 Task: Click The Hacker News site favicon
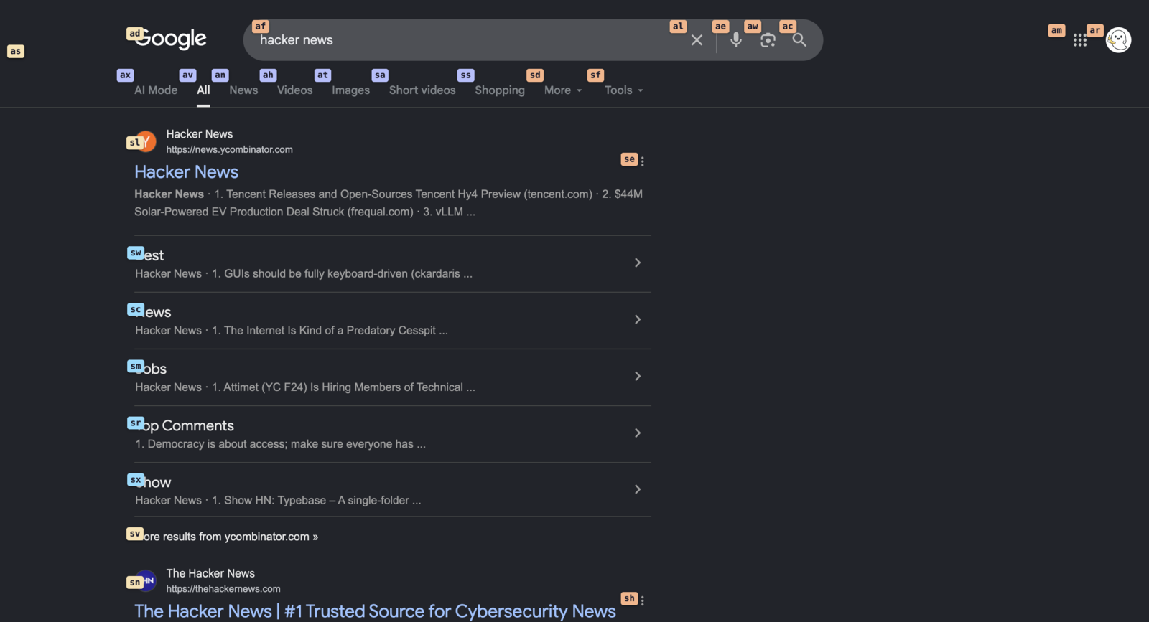coord(146,580)
